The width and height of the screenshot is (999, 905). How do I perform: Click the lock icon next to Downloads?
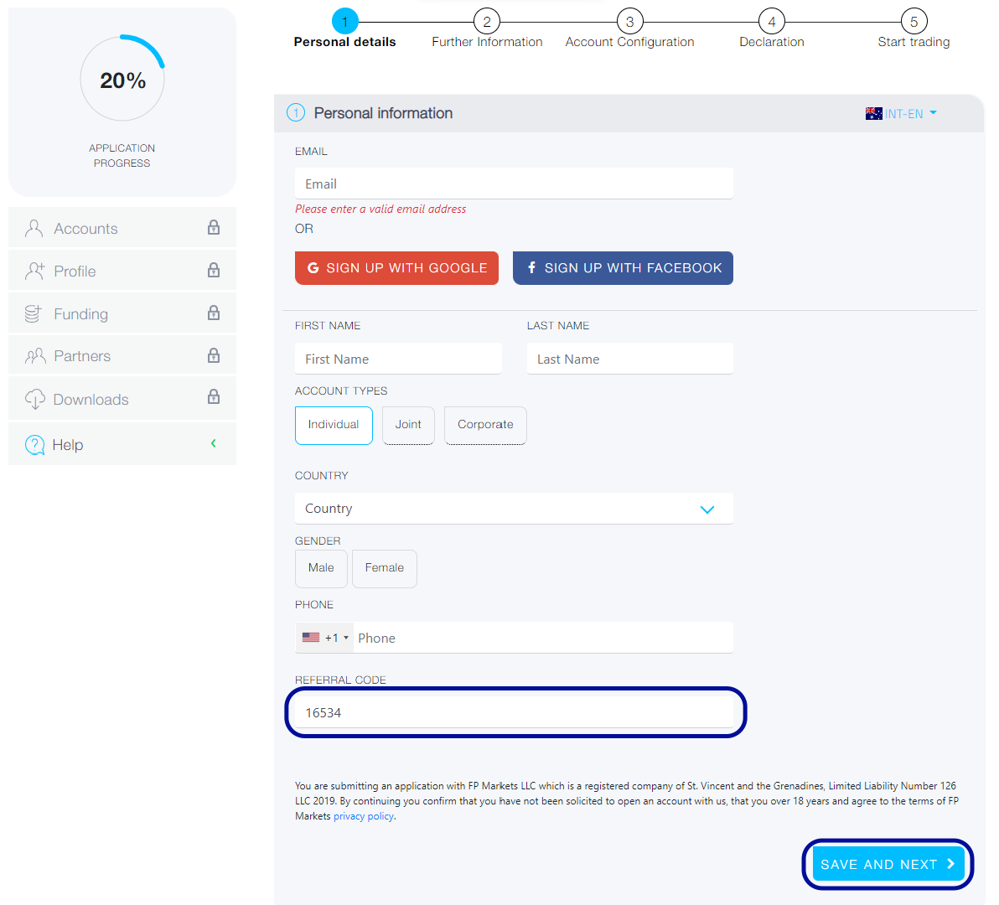(214, 396)
